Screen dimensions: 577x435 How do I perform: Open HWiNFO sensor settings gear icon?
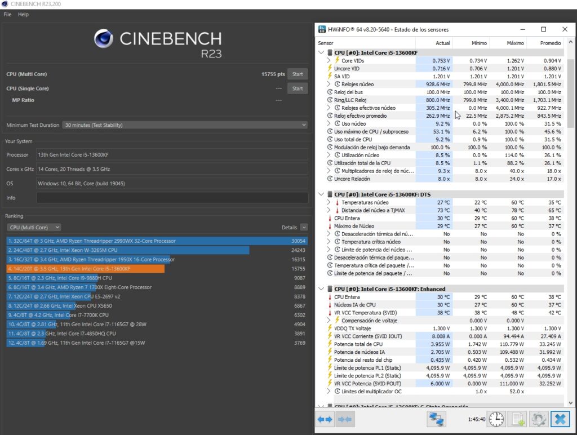538,419
